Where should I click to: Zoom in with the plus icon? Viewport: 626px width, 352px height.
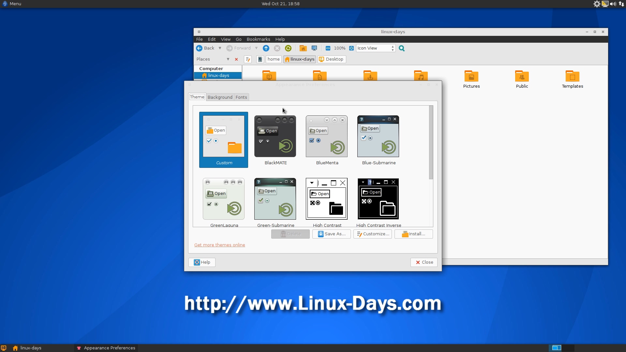click(x=351, y=48)
